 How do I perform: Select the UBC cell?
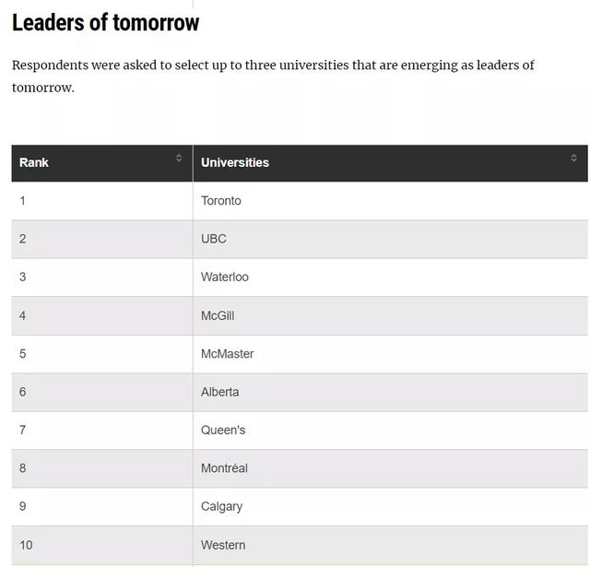214,239
